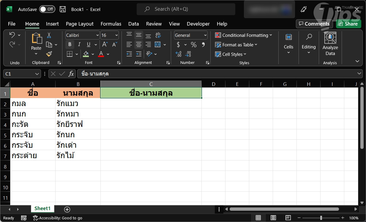366x222 pixels.
Task: Toggle Middle Align
Action: click(x=138, y=35)
